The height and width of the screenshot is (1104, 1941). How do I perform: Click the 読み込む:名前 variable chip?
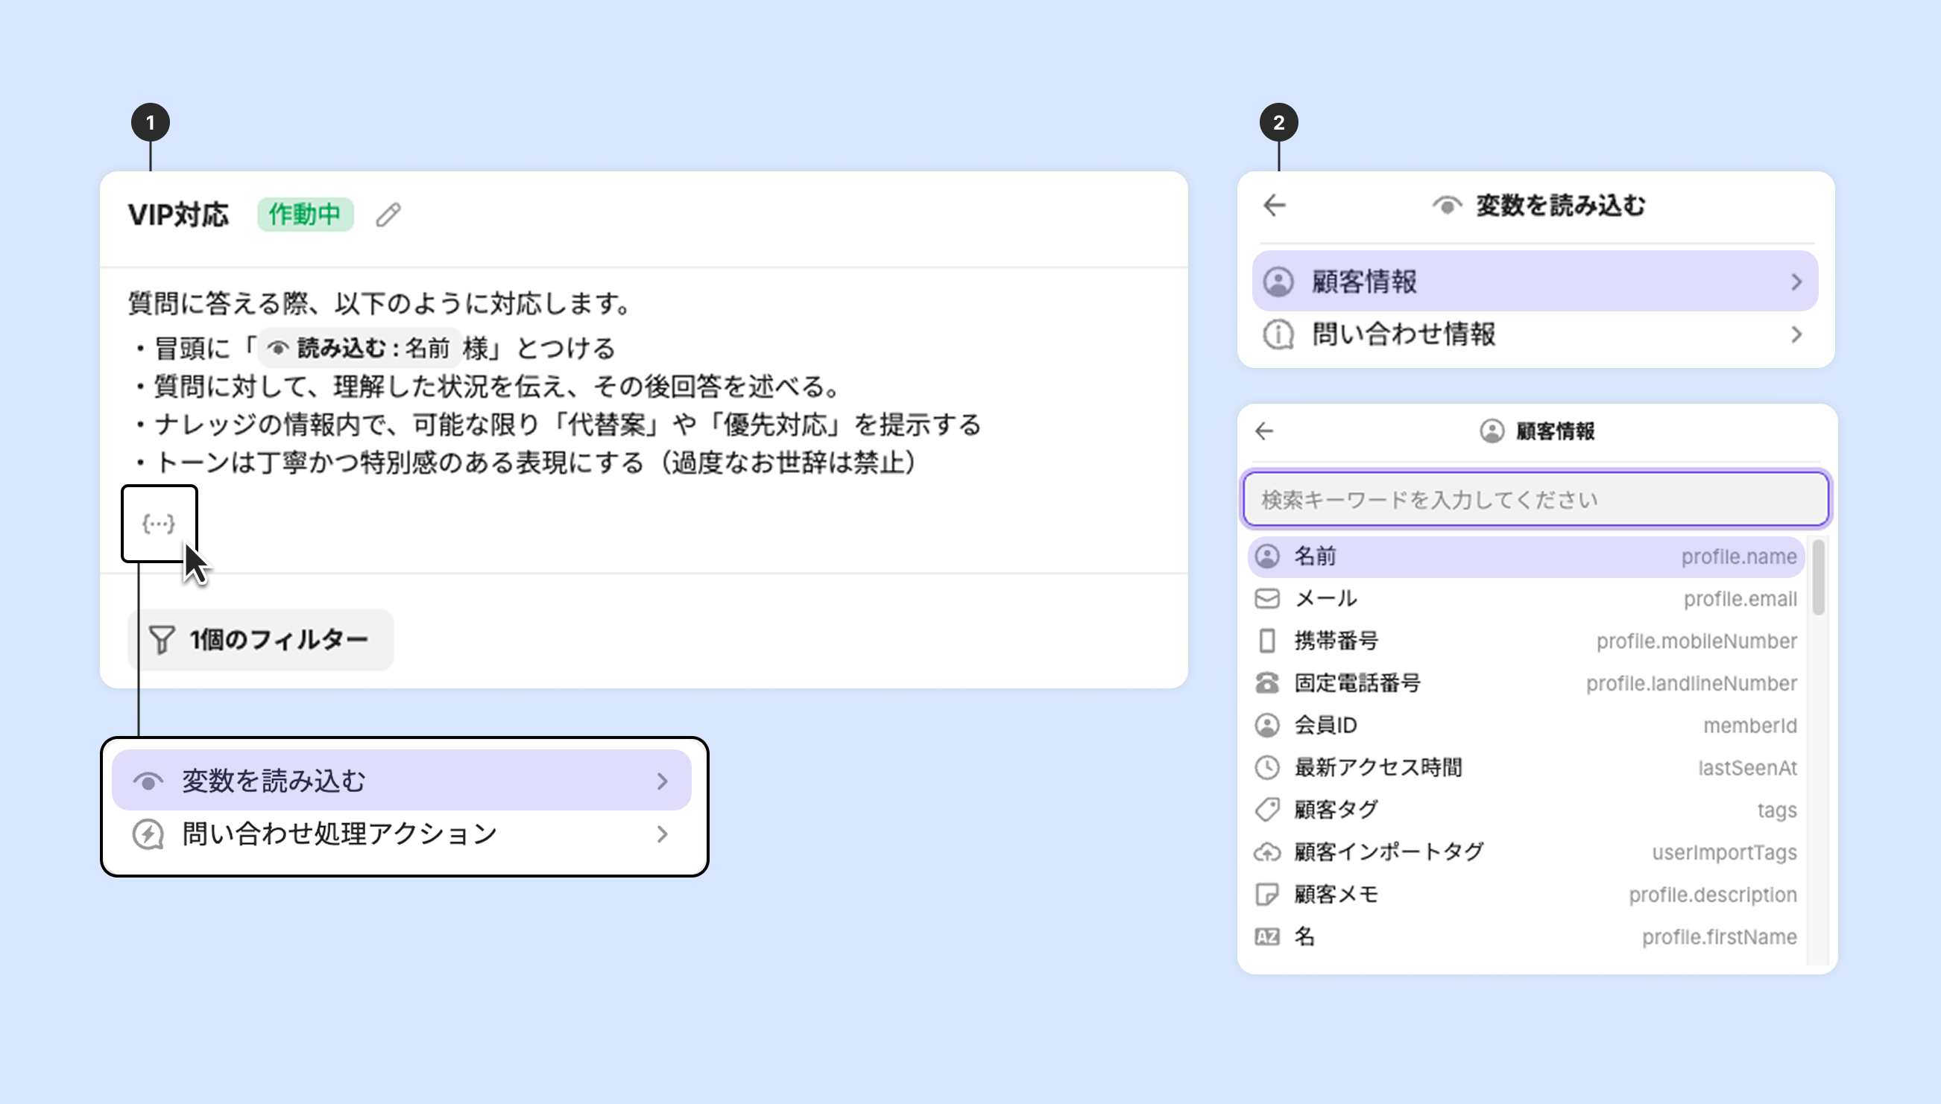[360, 348]
